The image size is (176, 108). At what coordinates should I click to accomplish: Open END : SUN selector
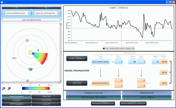point(77,83)
